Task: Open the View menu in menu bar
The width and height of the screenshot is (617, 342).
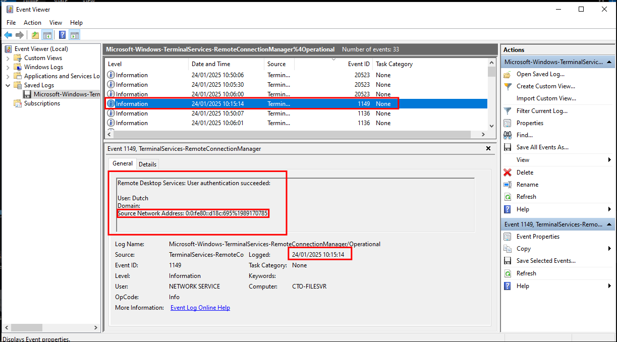Action: pyautogui.click(x=56, y=23)
